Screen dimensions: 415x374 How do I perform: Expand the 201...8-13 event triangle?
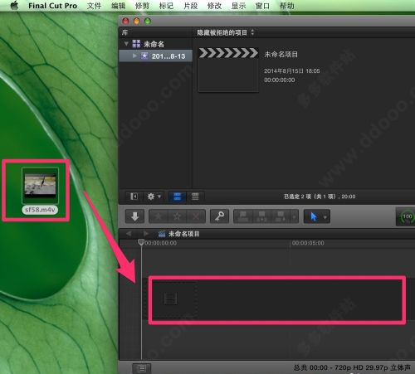134,56
